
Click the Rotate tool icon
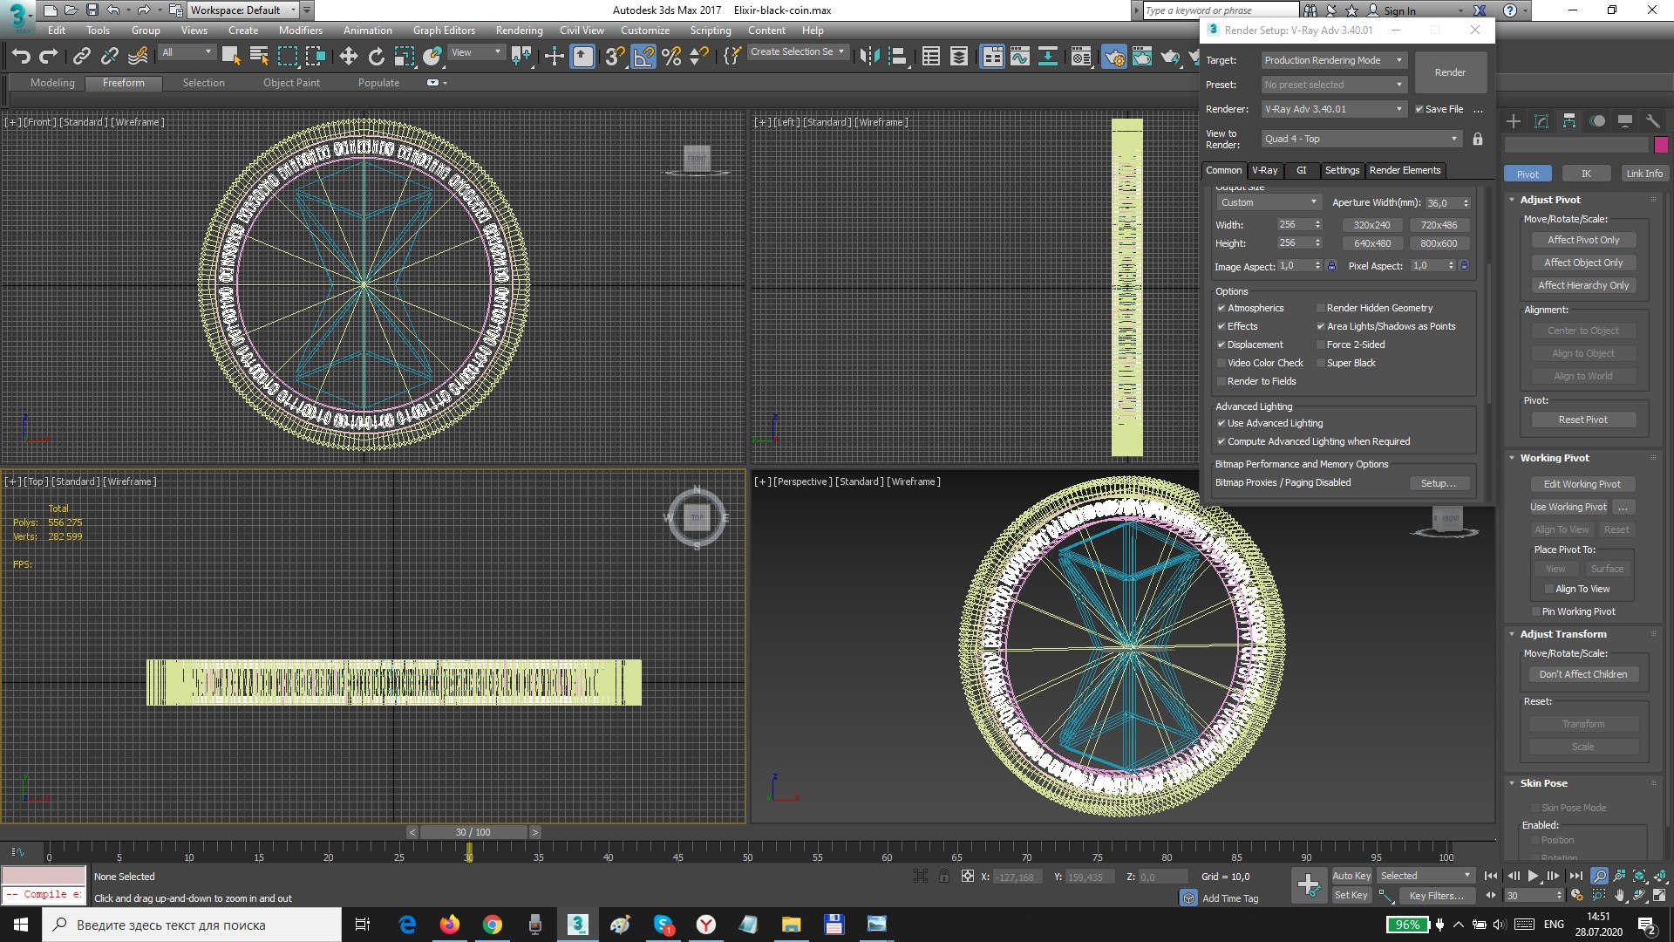[x=376, y=57]
